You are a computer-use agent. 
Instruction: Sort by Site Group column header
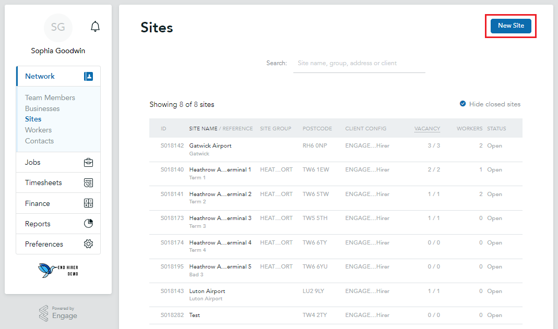276,129
